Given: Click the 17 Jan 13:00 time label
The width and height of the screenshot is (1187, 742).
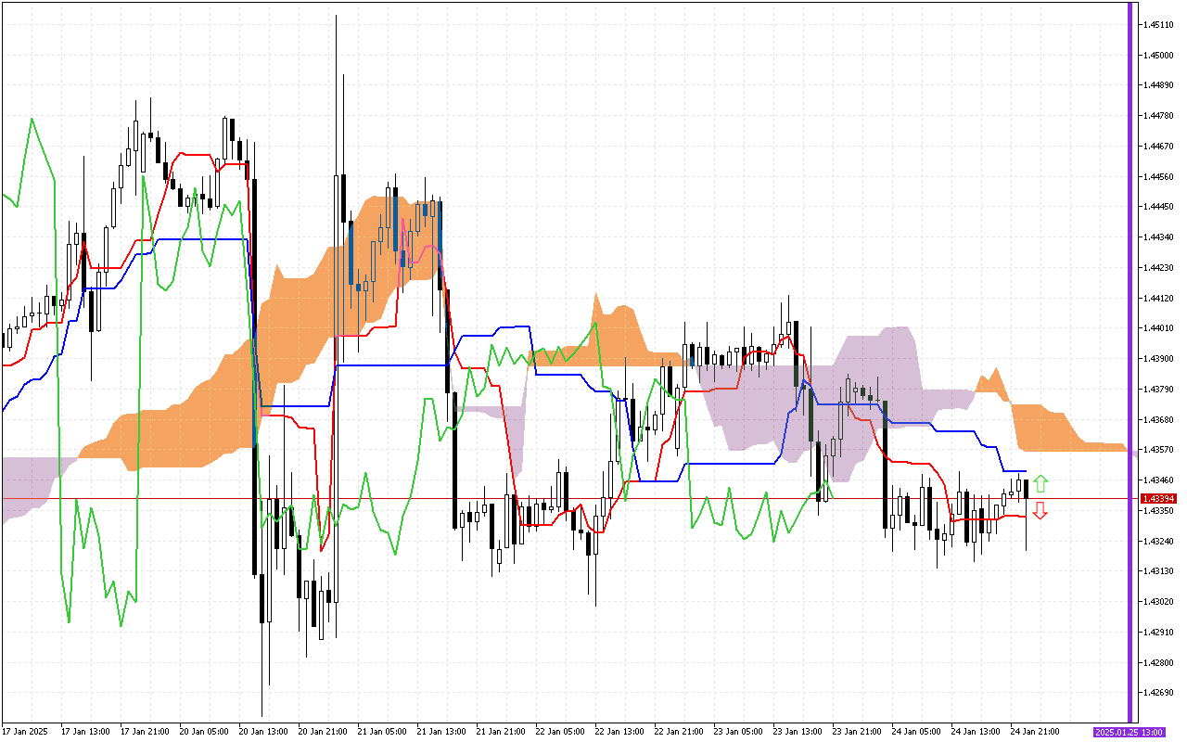Looking at the screenshot, I should [x=84, y=732].
